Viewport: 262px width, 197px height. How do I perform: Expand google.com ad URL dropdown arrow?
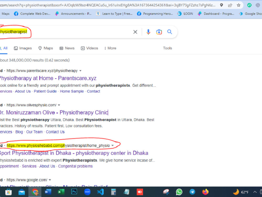pos(50,180)
